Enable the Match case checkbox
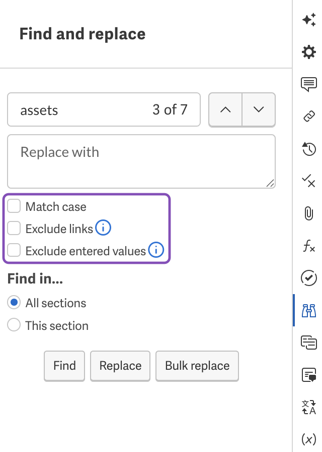Viewport: 322px width, 452px height. coord(14,206)
